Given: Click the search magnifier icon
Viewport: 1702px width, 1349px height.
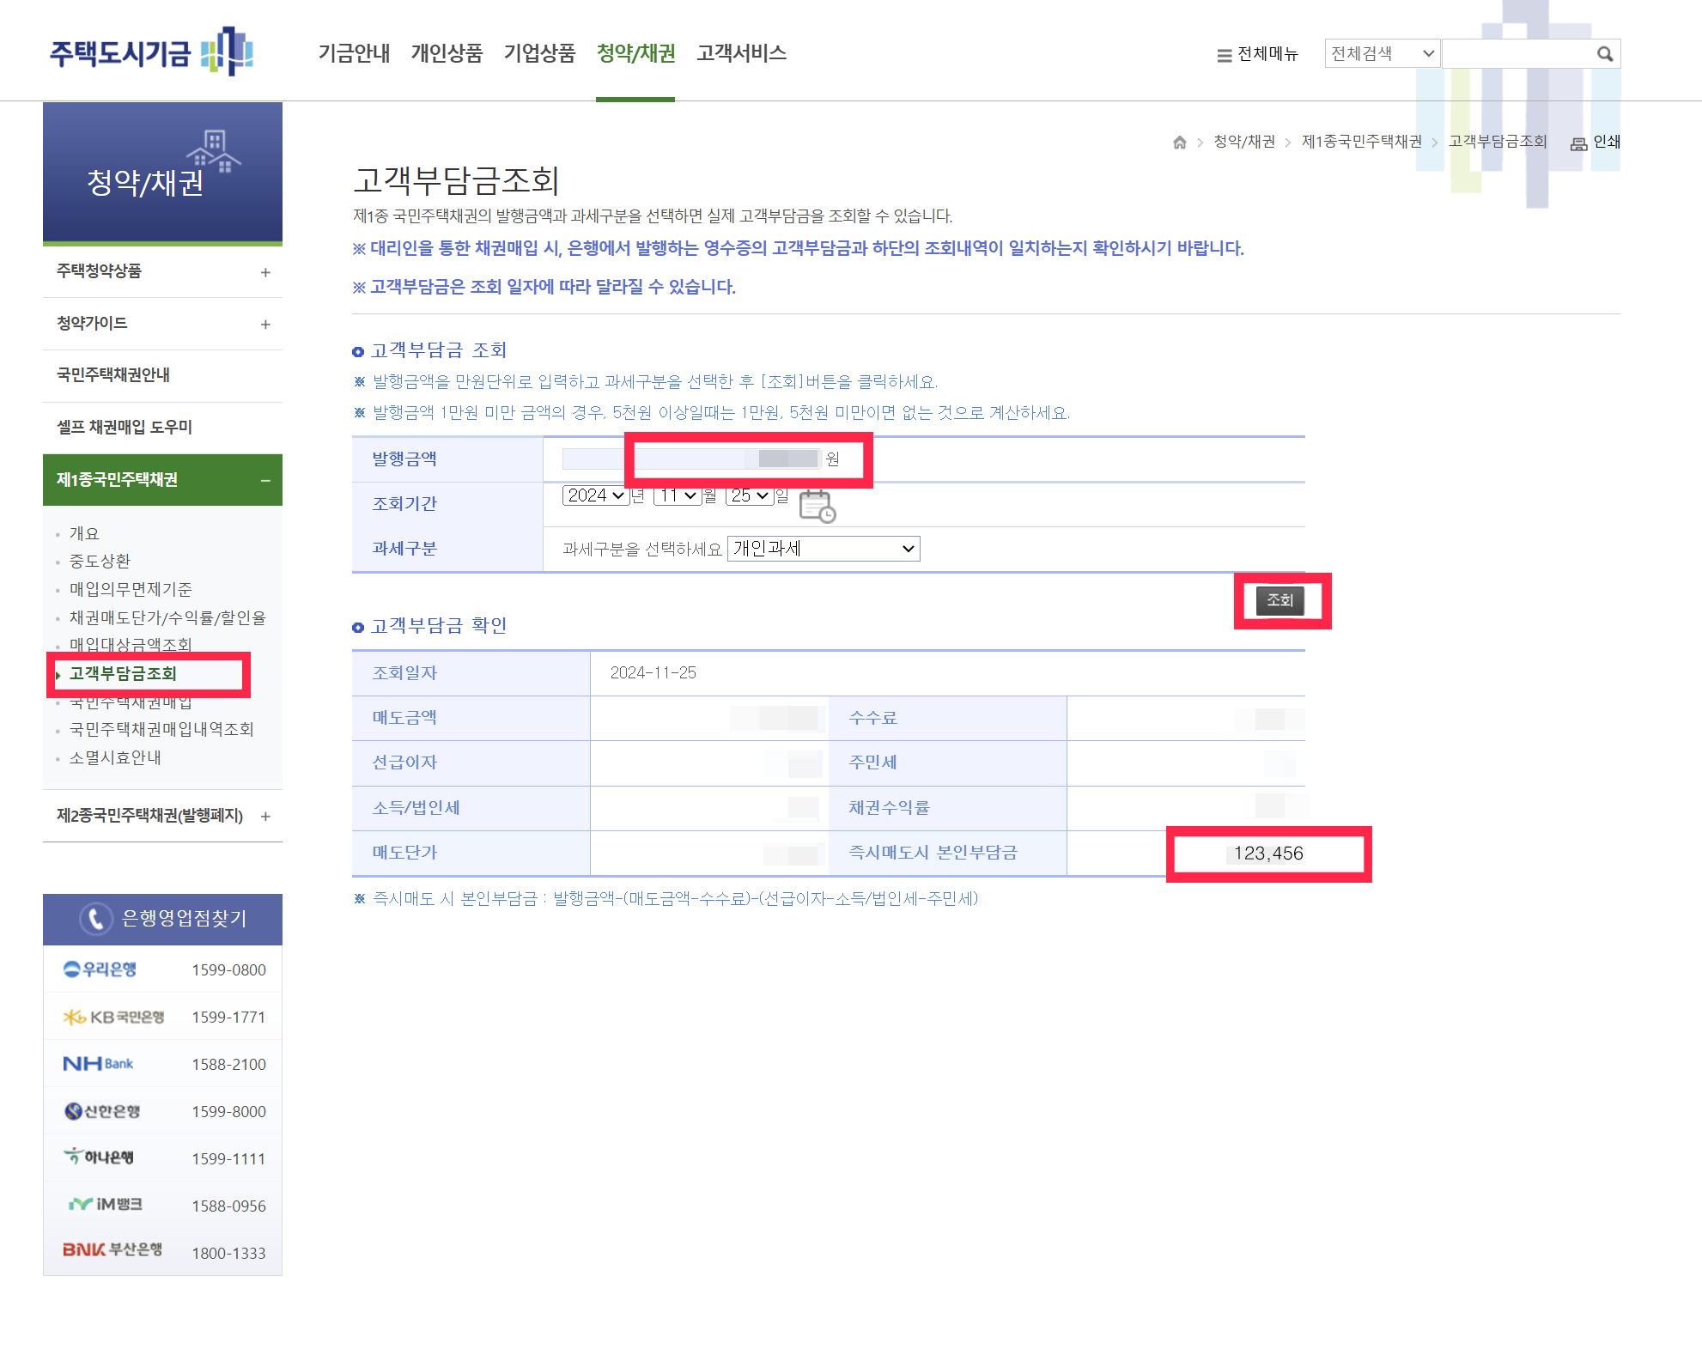Looking at the screenshot, I should pos(1604,54).
